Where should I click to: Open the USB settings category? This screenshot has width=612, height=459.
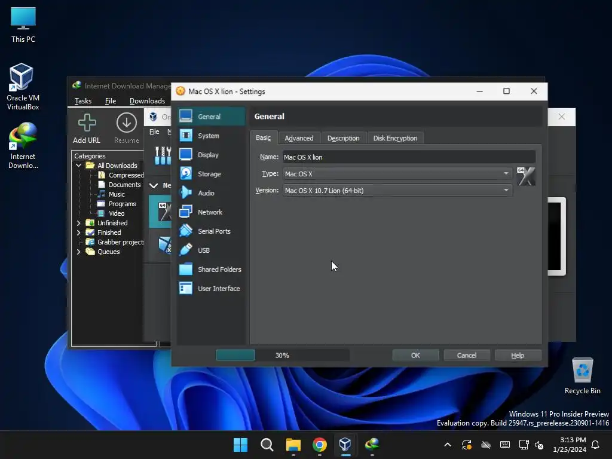(x=212, y=250)
